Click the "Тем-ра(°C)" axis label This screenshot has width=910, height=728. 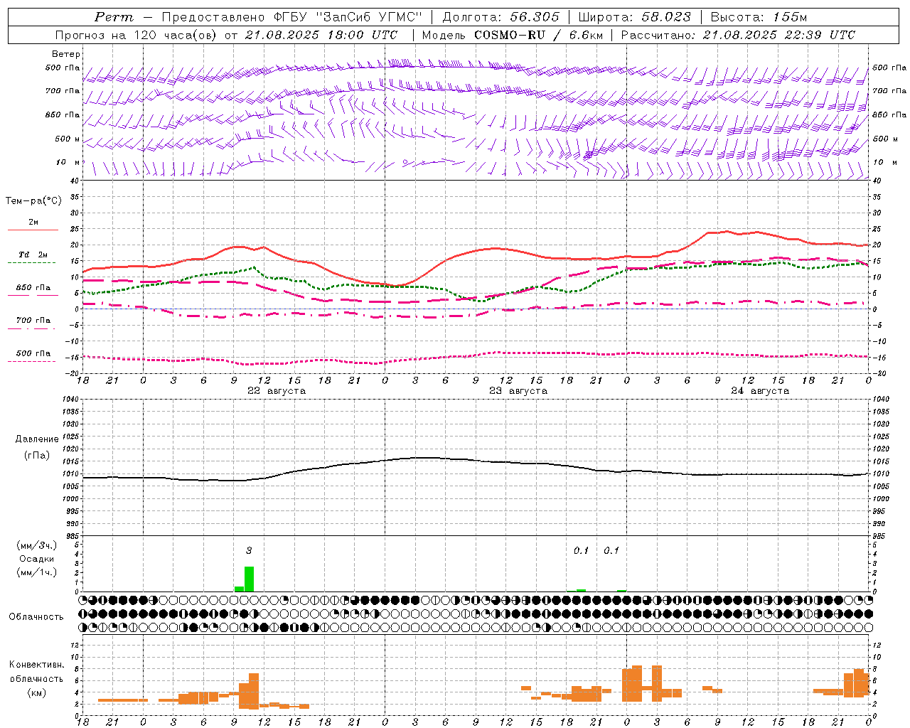(x=33, y=201)
